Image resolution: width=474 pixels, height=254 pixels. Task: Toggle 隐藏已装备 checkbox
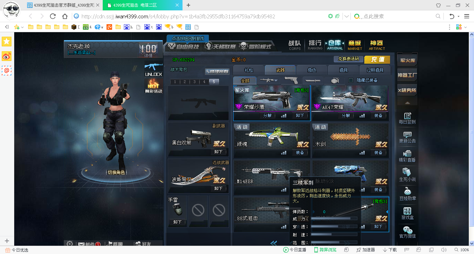[350, 80]
